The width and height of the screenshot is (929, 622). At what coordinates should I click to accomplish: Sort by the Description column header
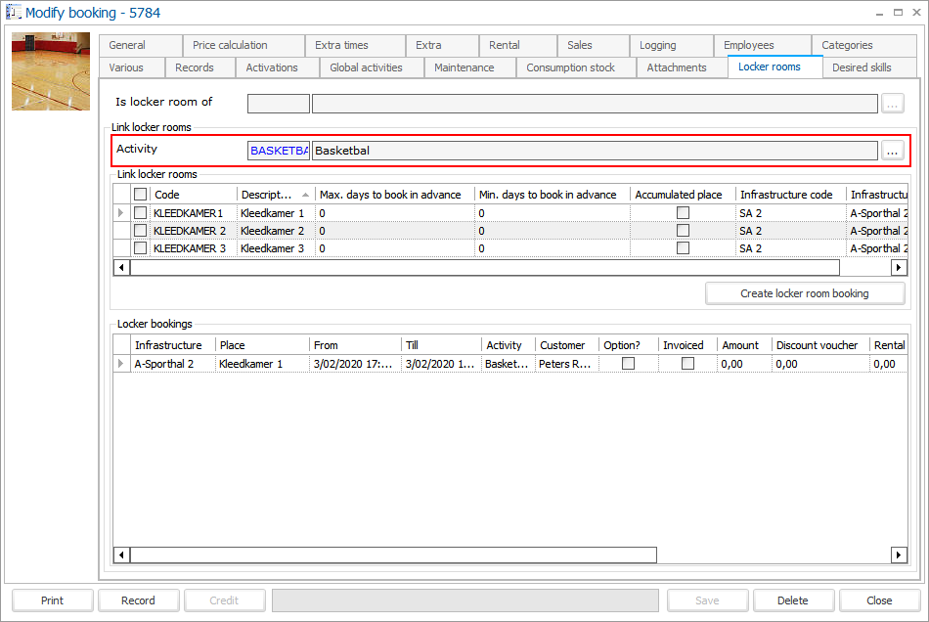coord(269,195)
